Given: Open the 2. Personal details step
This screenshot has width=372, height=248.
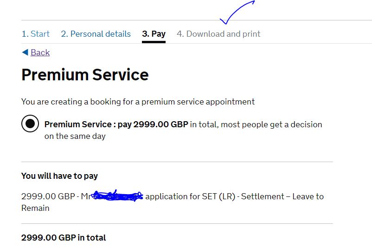Looking at the screenshot, I should click(96, 34).
